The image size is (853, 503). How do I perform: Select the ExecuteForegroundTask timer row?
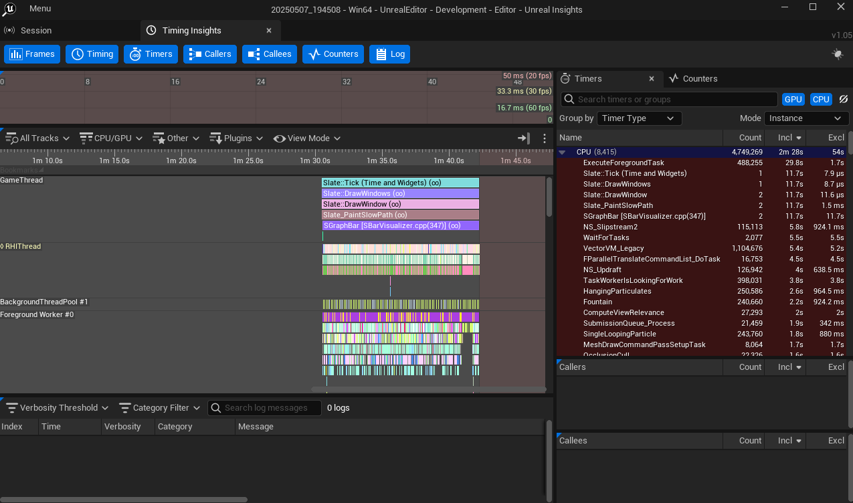click(702, 163)
